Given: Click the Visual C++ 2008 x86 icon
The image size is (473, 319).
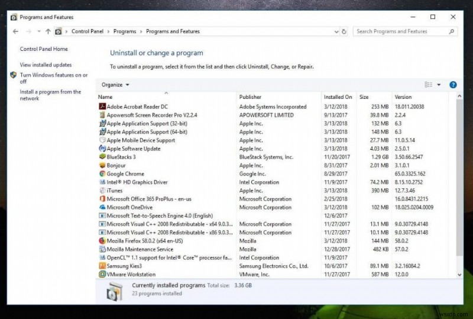Looking at the screenshot, I should 102,233.
